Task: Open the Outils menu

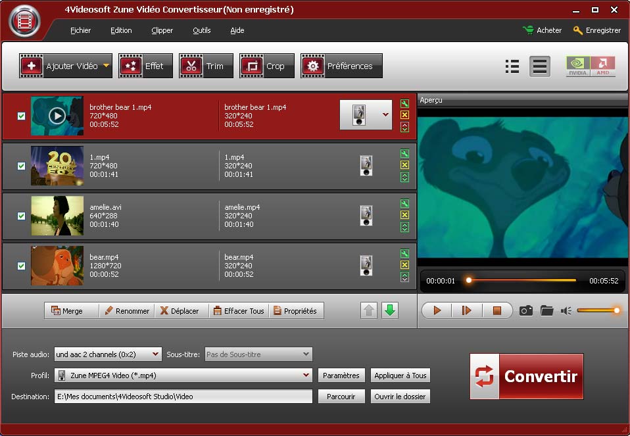Action: [x=201, y=30]
